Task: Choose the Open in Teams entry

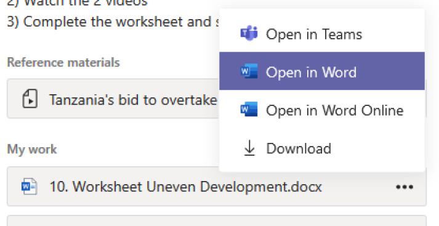Action: [322, 33]
